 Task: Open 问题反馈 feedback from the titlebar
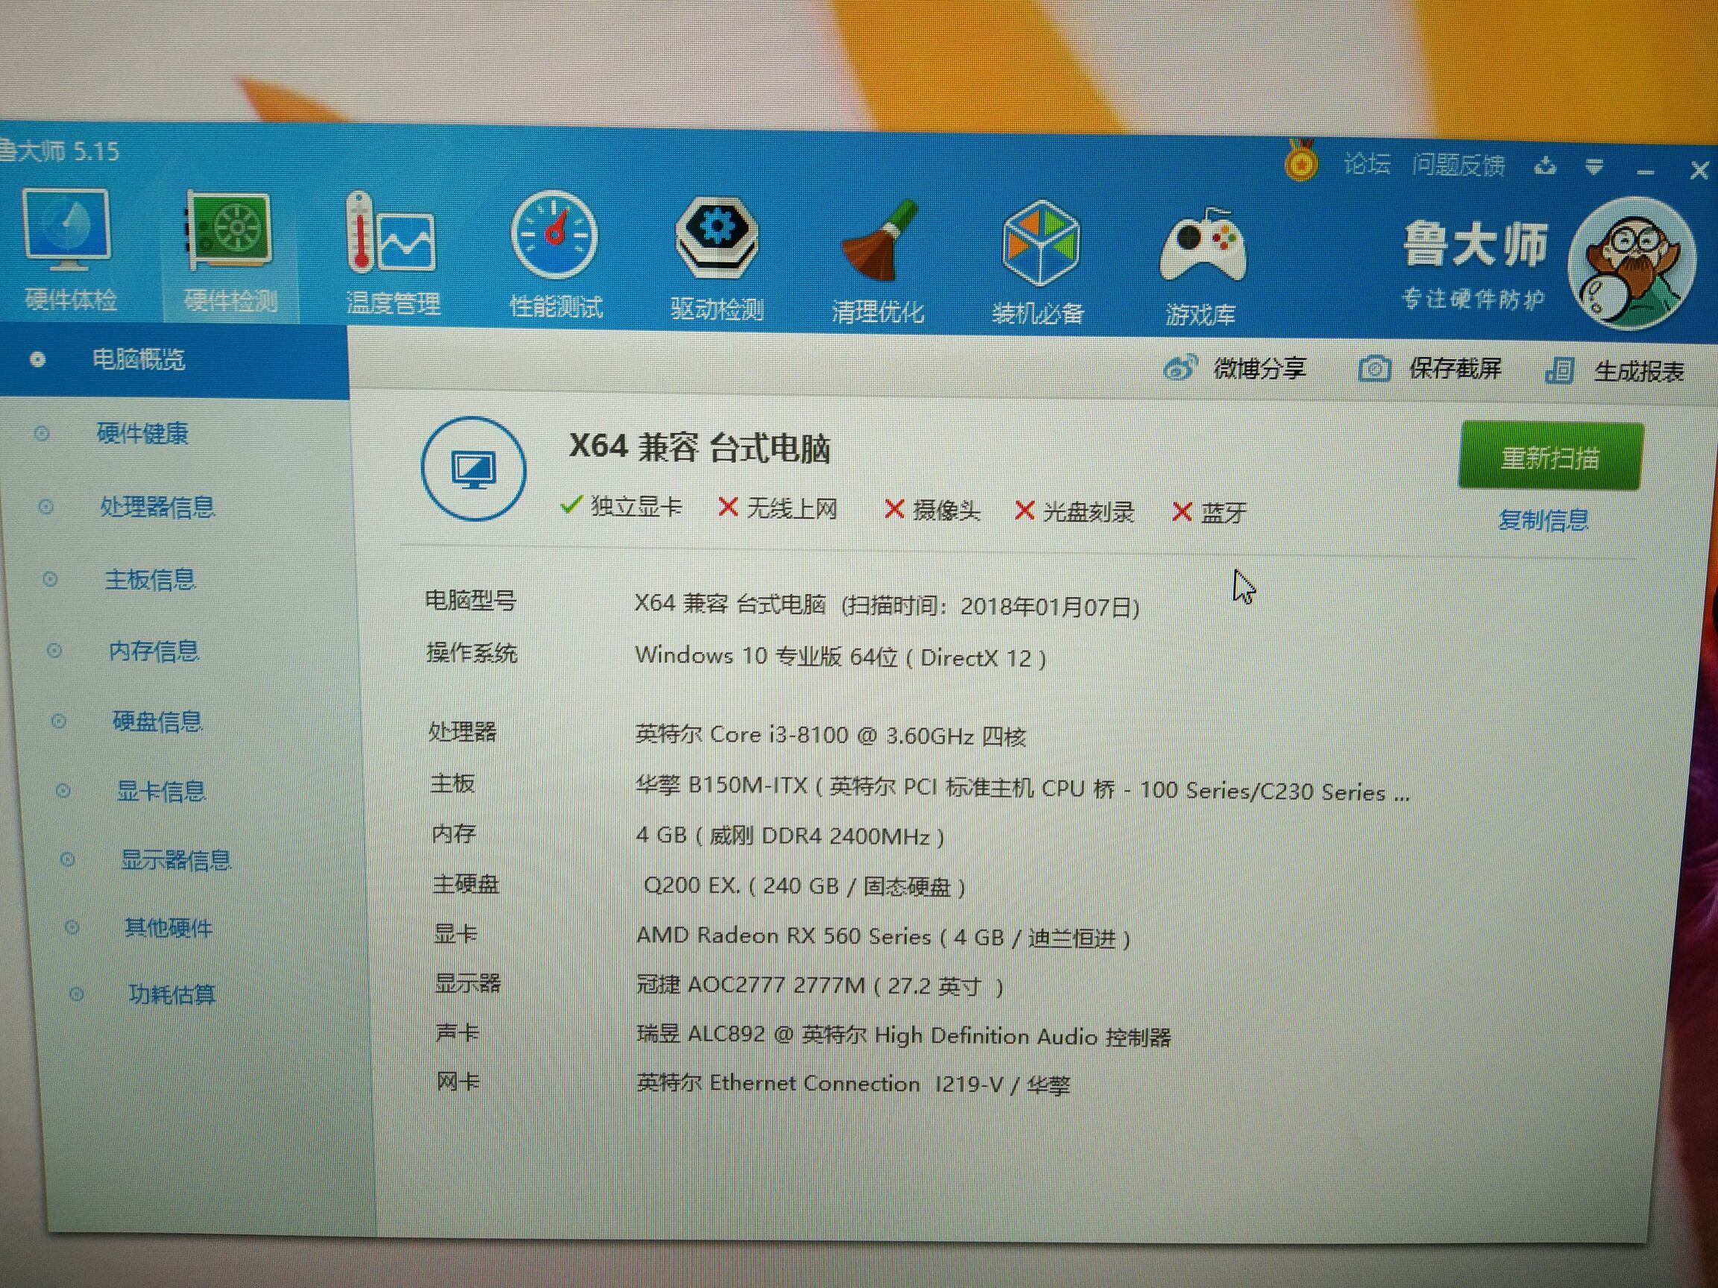point(1459,163)
